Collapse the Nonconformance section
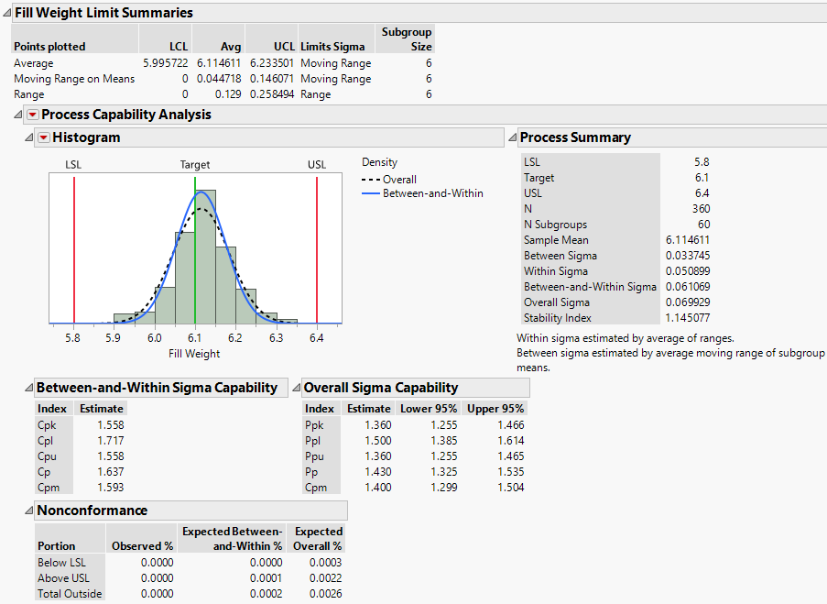 [x=27, y=511]
